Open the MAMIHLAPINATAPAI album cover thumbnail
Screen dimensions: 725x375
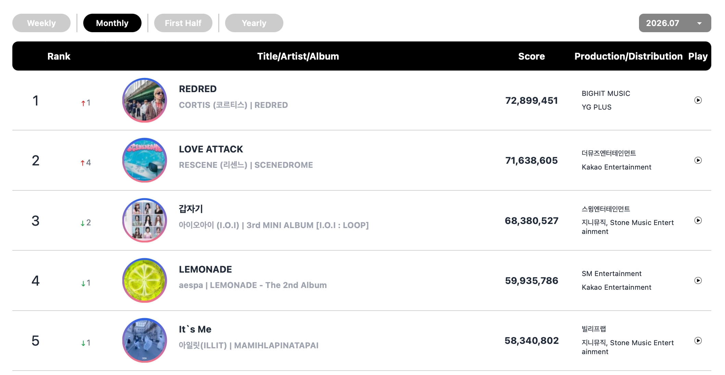pyautogui.click(x=145, y=341)
